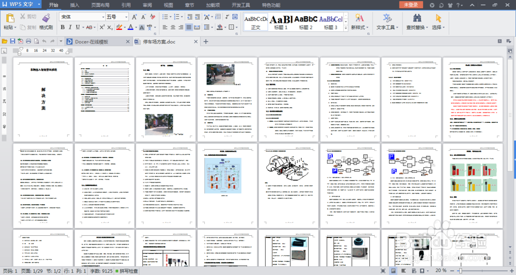Switch to the 引用 (References) tab
The width and height of the screenshot is (516, 275).
pos(126,5)
